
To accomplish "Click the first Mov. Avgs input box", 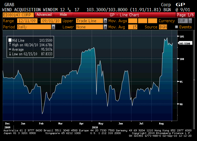I will coord(133,21).
